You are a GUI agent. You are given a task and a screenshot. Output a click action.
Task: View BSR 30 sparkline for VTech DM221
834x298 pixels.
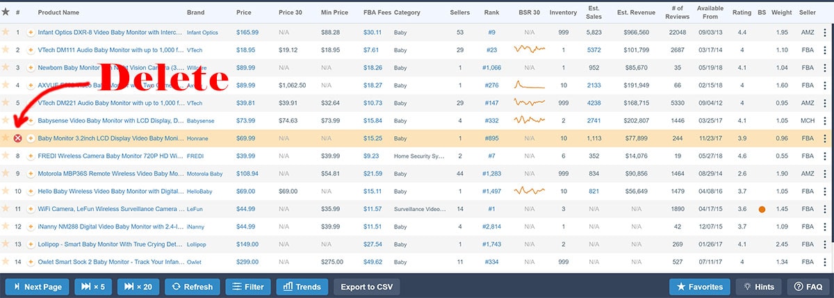point(530,102)
